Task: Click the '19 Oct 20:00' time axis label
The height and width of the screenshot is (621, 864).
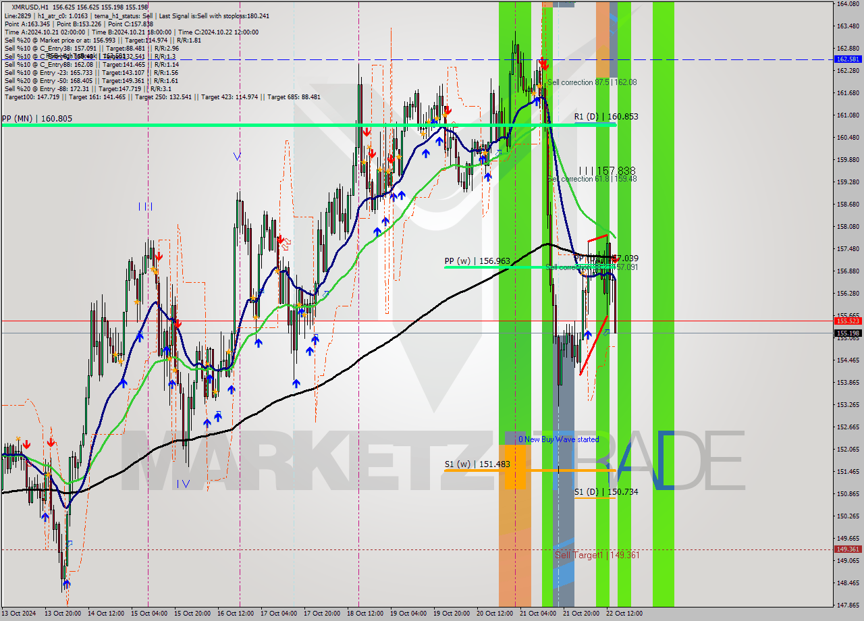Action: pyautogui.click(x=451, y=614)
